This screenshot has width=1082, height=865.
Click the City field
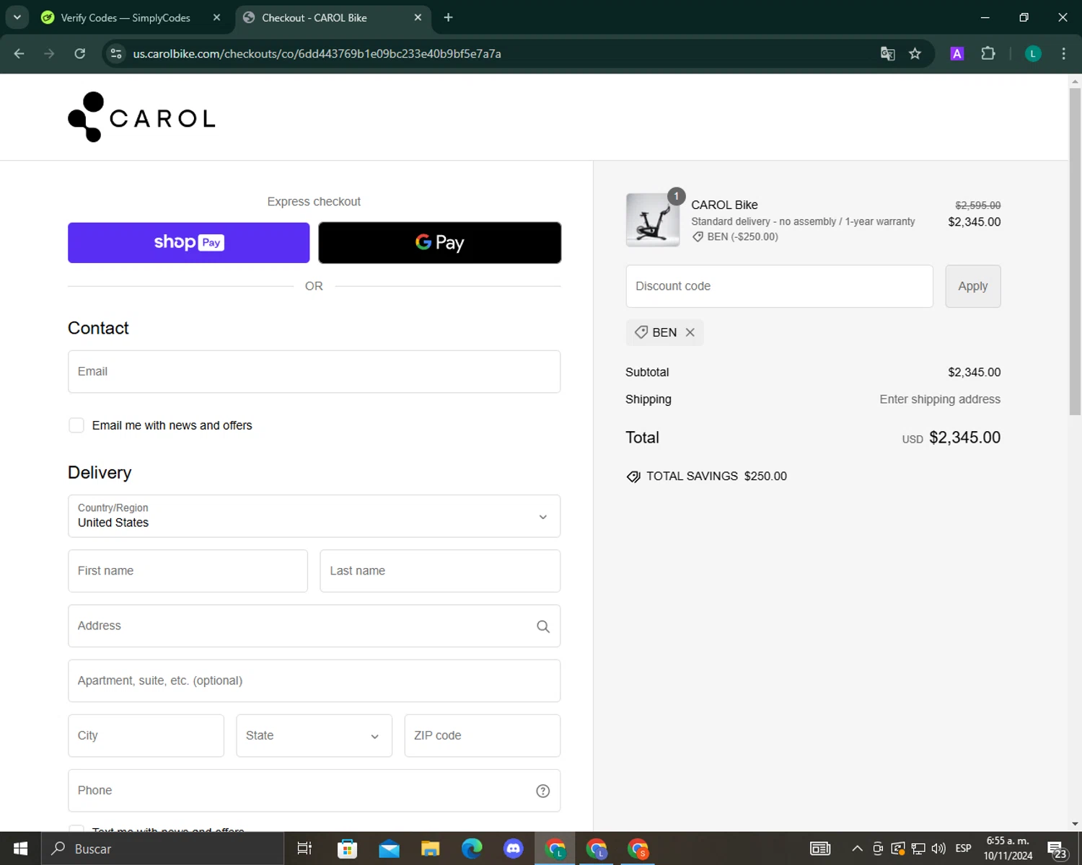146,735
